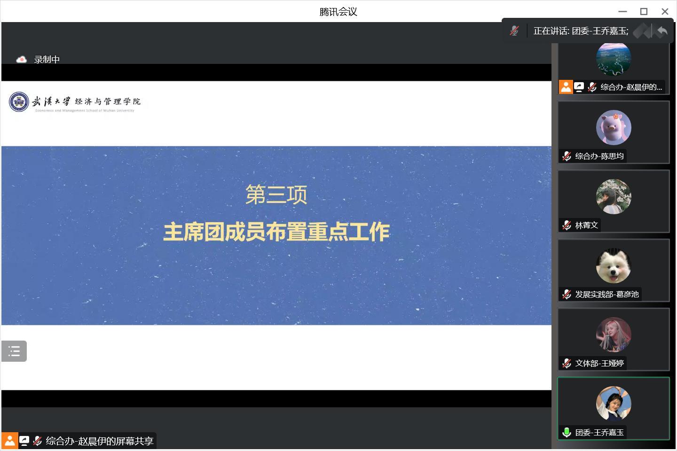Open the list menu button on the shared slide
The height and width of the screenshot is (451, 677).
click(x=14, y=351)
